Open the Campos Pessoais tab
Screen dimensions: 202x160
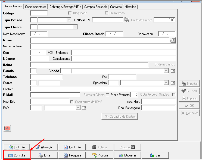point(96,7)
